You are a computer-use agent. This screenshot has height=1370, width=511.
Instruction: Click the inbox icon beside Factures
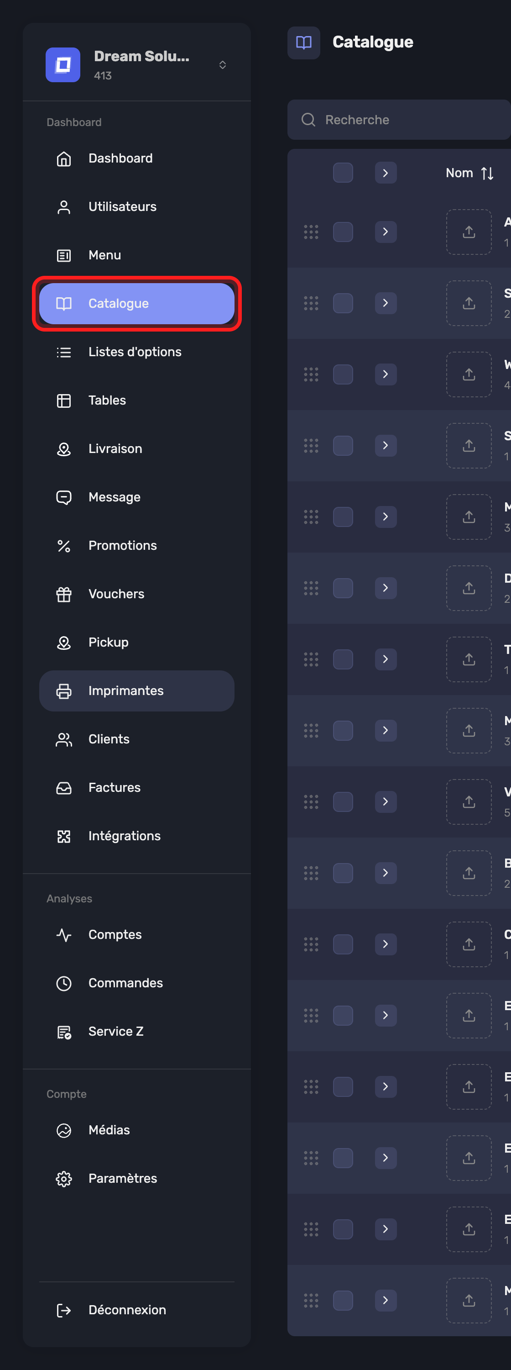click(x=64, y=788)
